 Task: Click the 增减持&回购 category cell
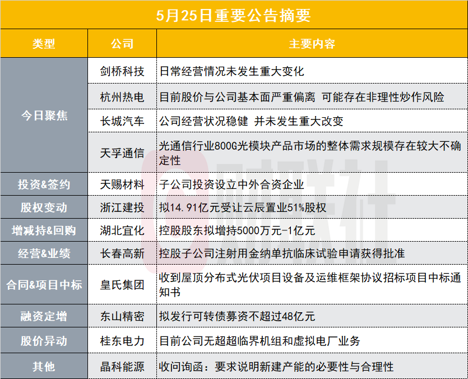(44, 230)
